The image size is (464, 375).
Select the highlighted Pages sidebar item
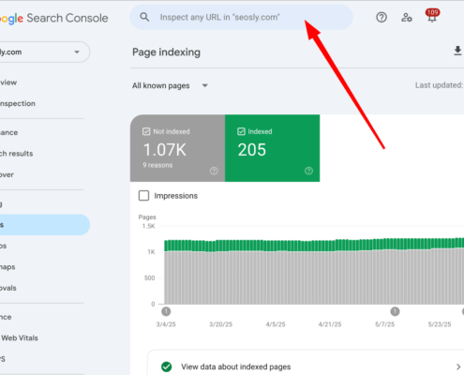point(44,225)
